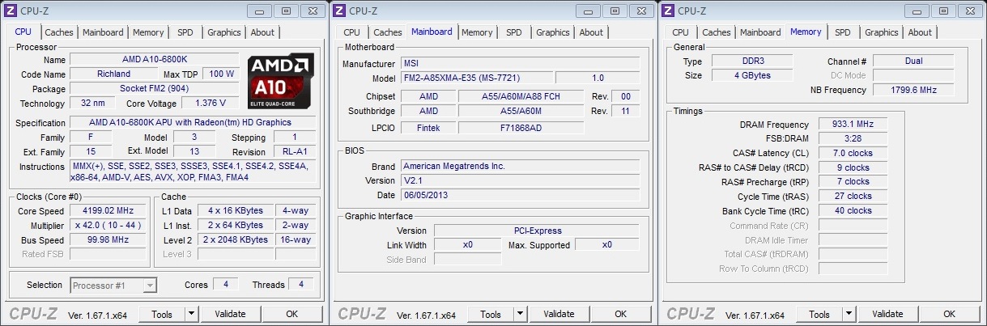Click the AMD A10-6800K name field

154,60
